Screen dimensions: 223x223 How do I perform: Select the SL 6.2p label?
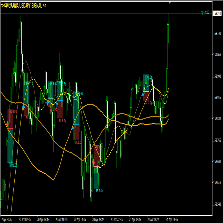(x=63, y=121)
